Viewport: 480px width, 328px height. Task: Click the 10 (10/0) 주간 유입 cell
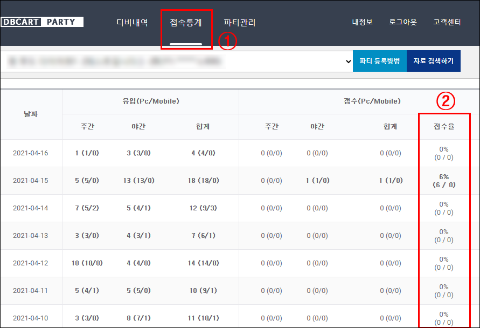87,263
